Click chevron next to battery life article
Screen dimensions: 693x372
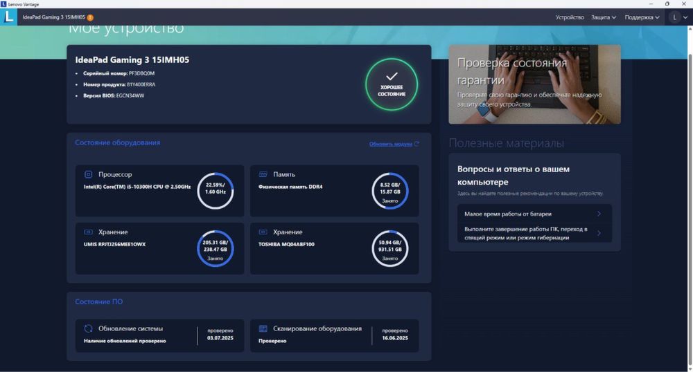click(x=599, y=214)
